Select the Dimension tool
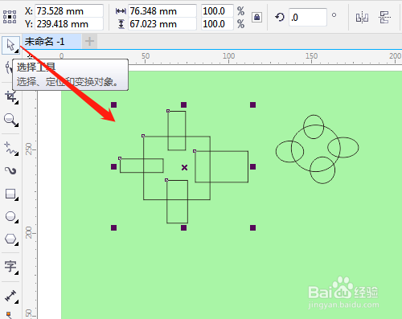The image size is (402, 319). [x=10, y=297]
